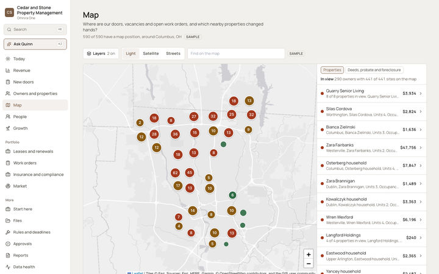The width and height of the screenshot is (439, 274).
Task: Expand the Zara Fairbanks row chevron
Action: [x=421, y=147]
